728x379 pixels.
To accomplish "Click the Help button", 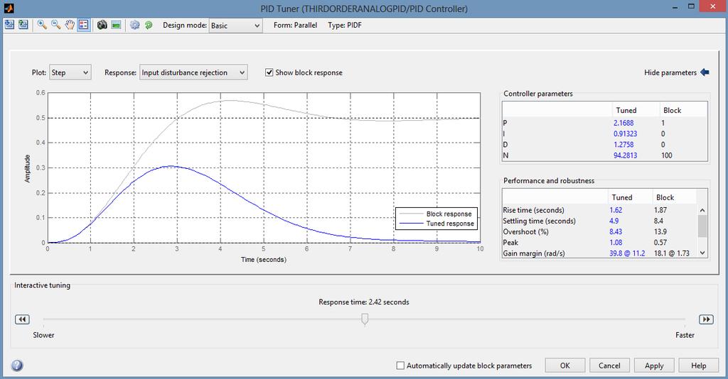I will point(698,366).
